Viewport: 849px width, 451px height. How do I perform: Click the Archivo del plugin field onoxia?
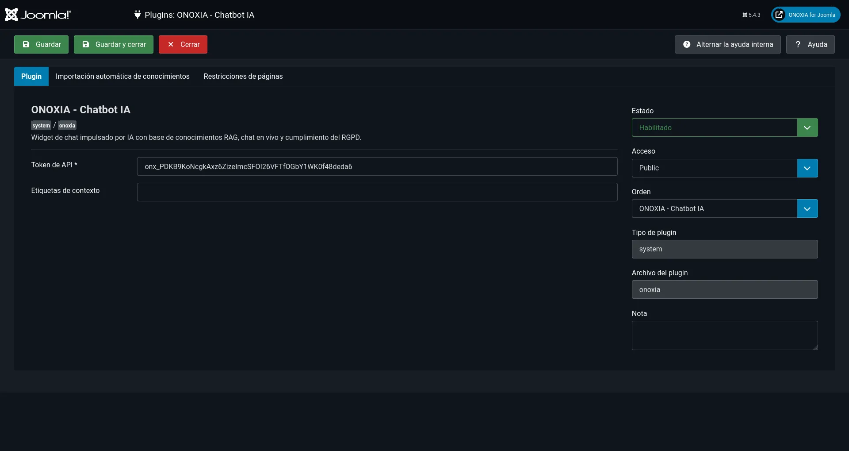(x=725, y=289)
